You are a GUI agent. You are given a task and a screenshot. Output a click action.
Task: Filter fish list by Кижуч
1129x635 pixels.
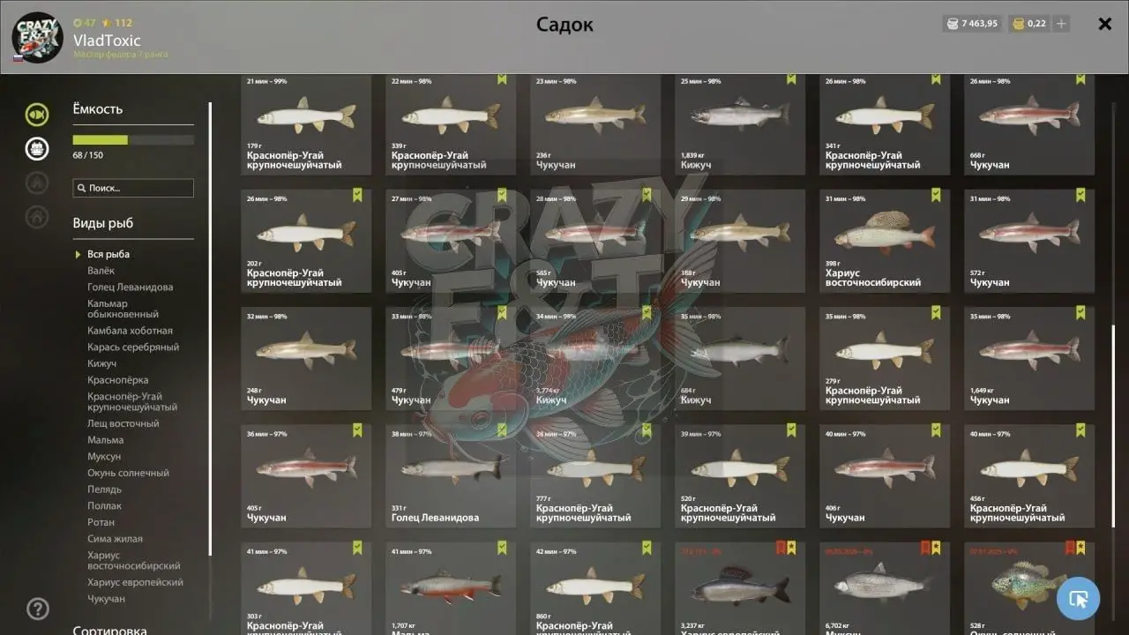pos(101,363)
